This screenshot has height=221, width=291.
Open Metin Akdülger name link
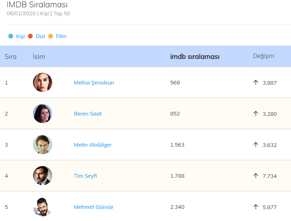93,145
